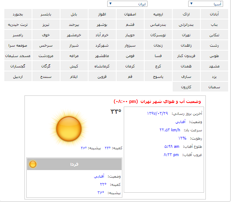This screenshot has width=231, height=202.
Task: Click the small sun icon beside فردا
Action: [x=33, y=164]
